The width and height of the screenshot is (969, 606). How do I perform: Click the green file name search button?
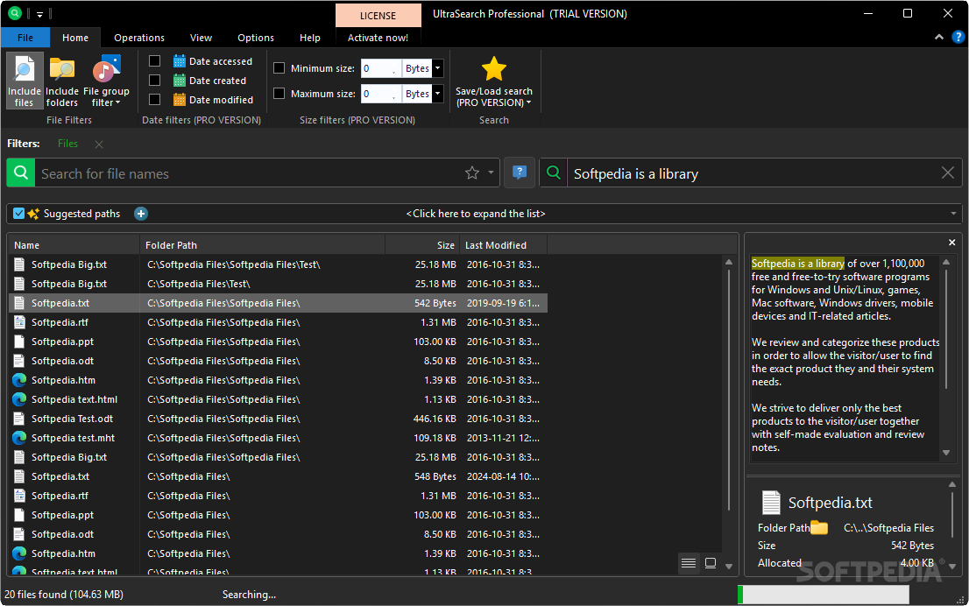tap(20, 173)
